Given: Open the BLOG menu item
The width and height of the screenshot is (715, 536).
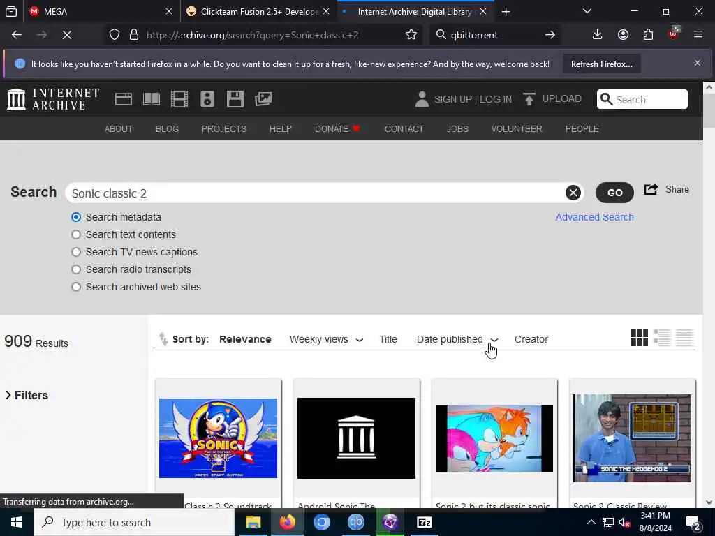Looking at the screenshot, I should pos(167,129).
